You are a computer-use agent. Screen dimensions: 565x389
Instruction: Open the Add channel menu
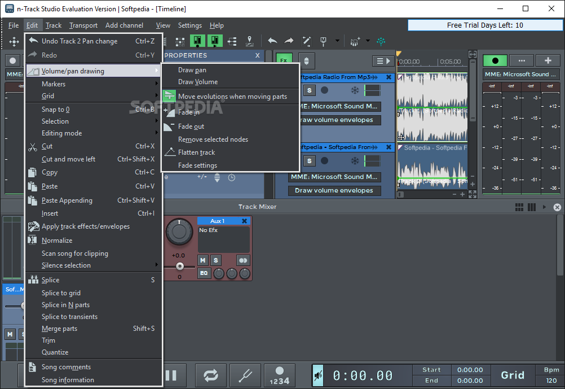[124, 25]
